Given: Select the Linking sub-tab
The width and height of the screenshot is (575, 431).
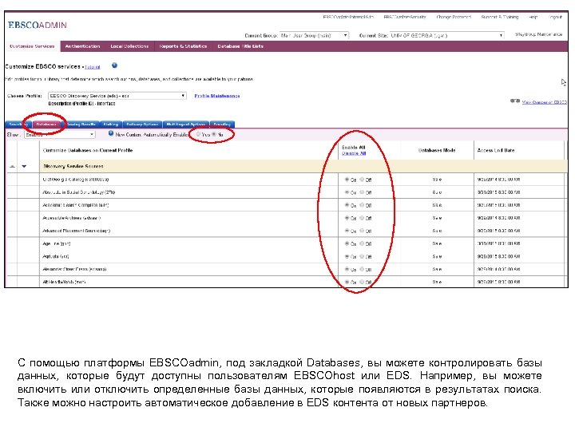Looking at the screenshot, I should pyautogui.click(x=111, y=125).
